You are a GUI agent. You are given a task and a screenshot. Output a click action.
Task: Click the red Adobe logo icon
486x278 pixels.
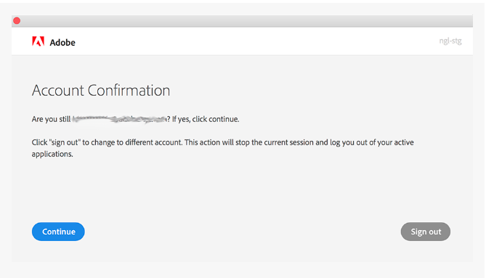pyautogui.click(x=38, y=41)
